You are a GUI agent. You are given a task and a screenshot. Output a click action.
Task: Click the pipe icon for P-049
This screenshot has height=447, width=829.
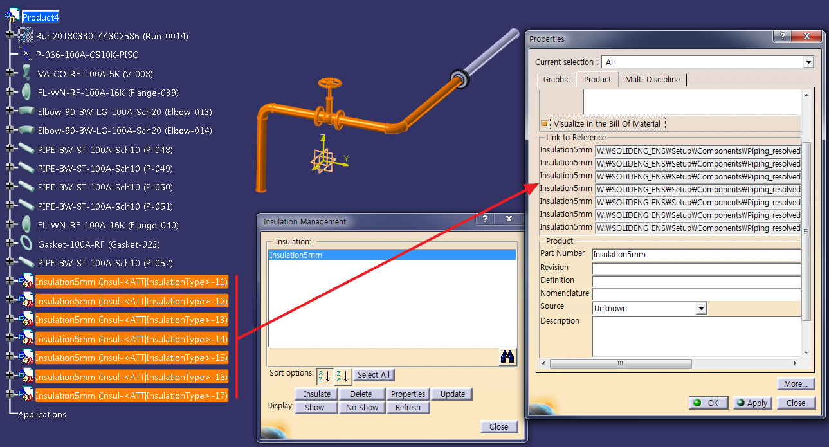click(26, 168)
